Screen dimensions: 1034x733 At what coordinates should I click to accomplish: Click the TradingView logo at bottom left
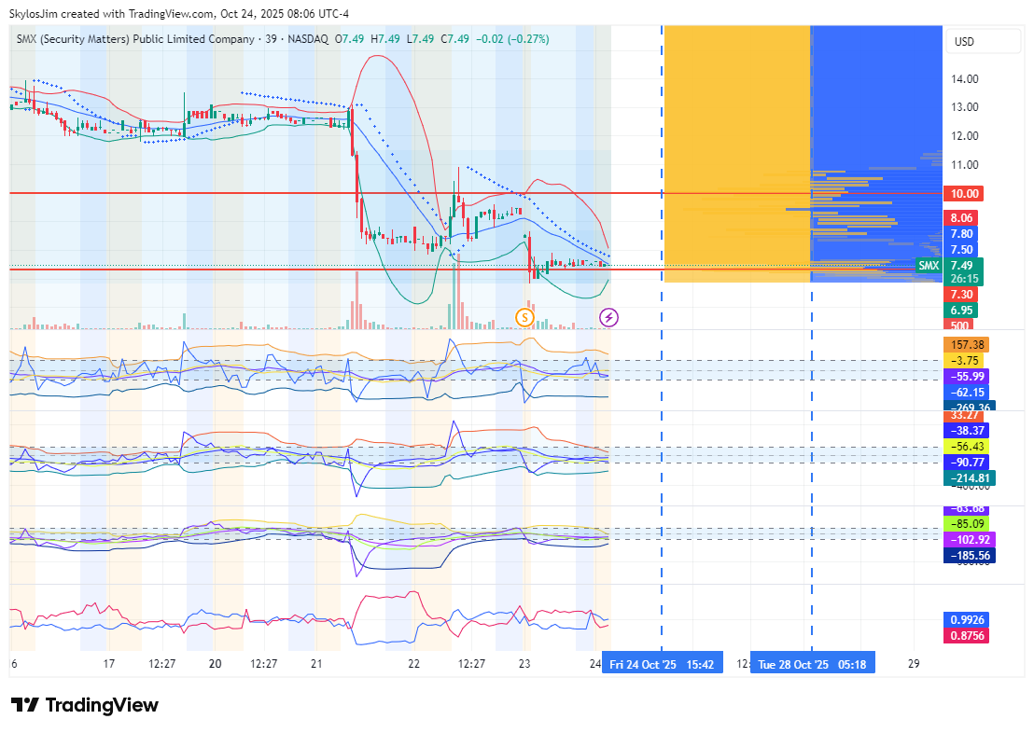[85, 705]
